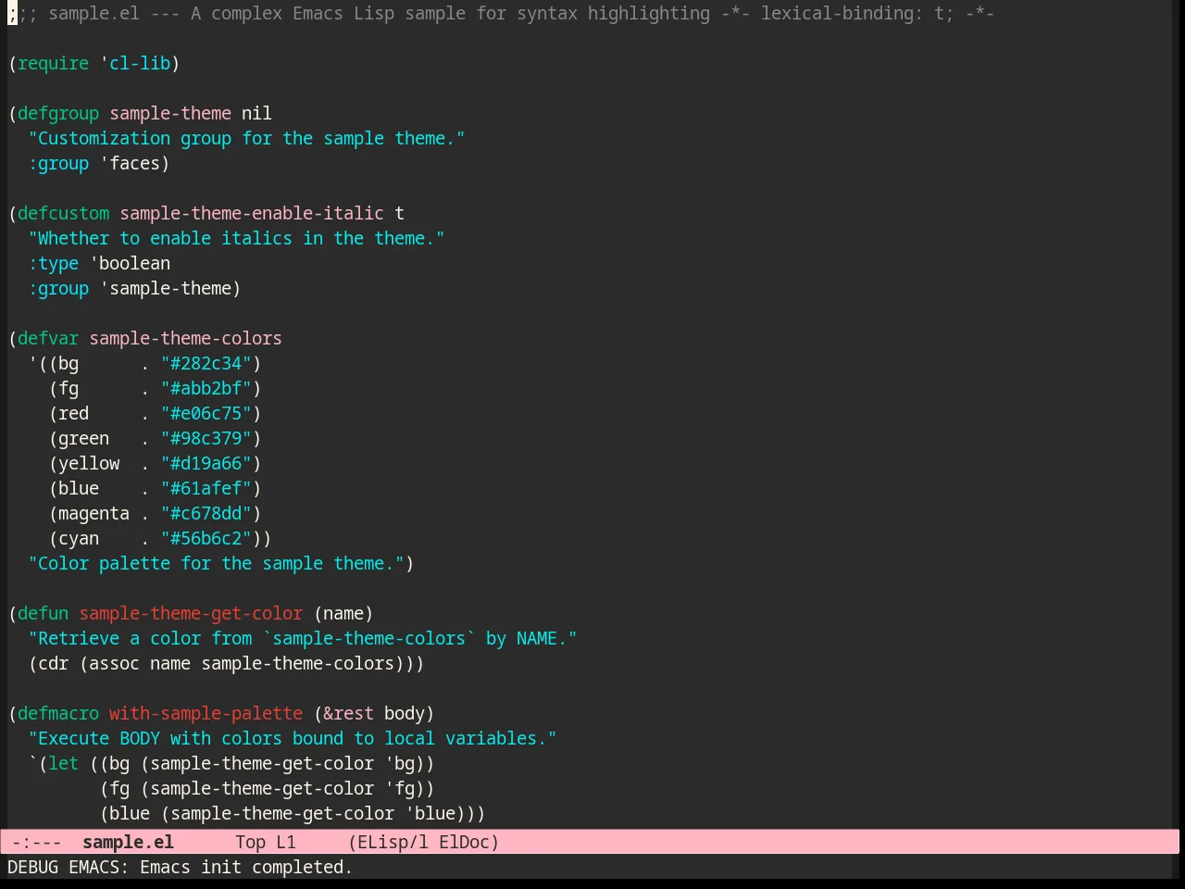
Task: Click the color string "#abb2bf"
Action: pyautogui.click(x=206, y=388)
